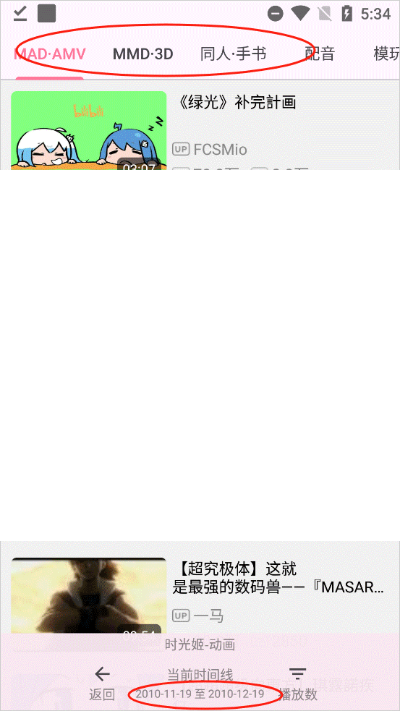Tap the 返回 button label
The width and height of the screenshot is (400, 711).
[x=102, y=694]
